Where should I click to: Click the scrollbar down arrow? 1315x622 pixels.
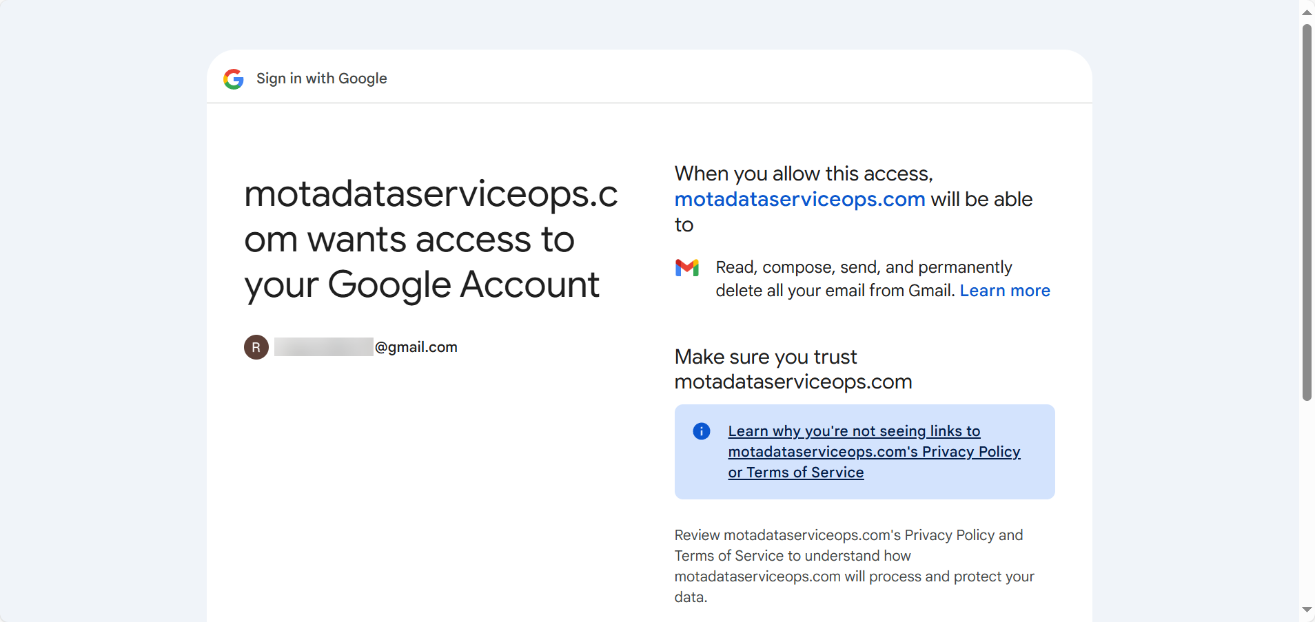[x=1307, y=610]
